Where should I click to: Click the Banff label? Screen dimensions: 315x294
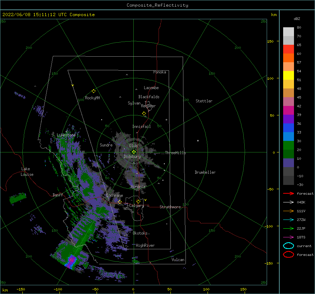point(58,195)
